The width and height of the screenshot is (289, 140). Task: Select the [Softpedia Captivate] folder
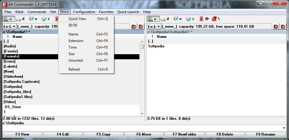71,82
